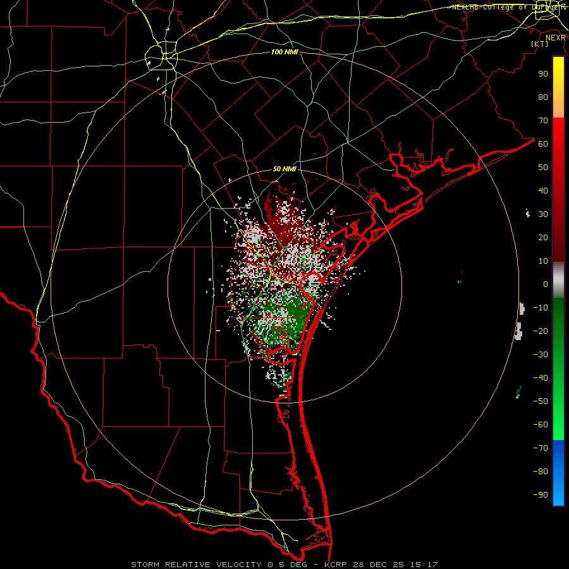Click the "90" value on the velocity scale

543,74
